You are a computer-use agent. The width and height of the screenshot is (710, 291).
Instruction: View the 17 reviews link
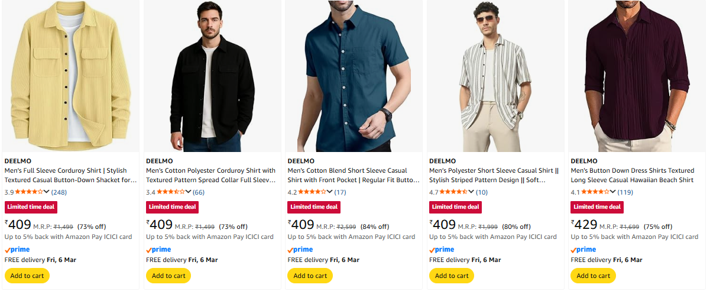click(341, 192)
